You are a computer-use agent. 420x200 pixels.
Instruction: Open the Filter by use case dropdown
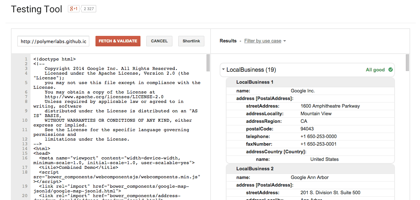coord(265,41)
